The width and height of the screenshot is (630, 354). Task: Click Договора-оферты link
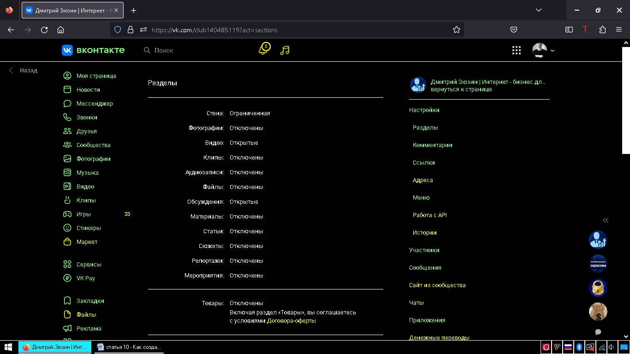(x=291, y=320)
